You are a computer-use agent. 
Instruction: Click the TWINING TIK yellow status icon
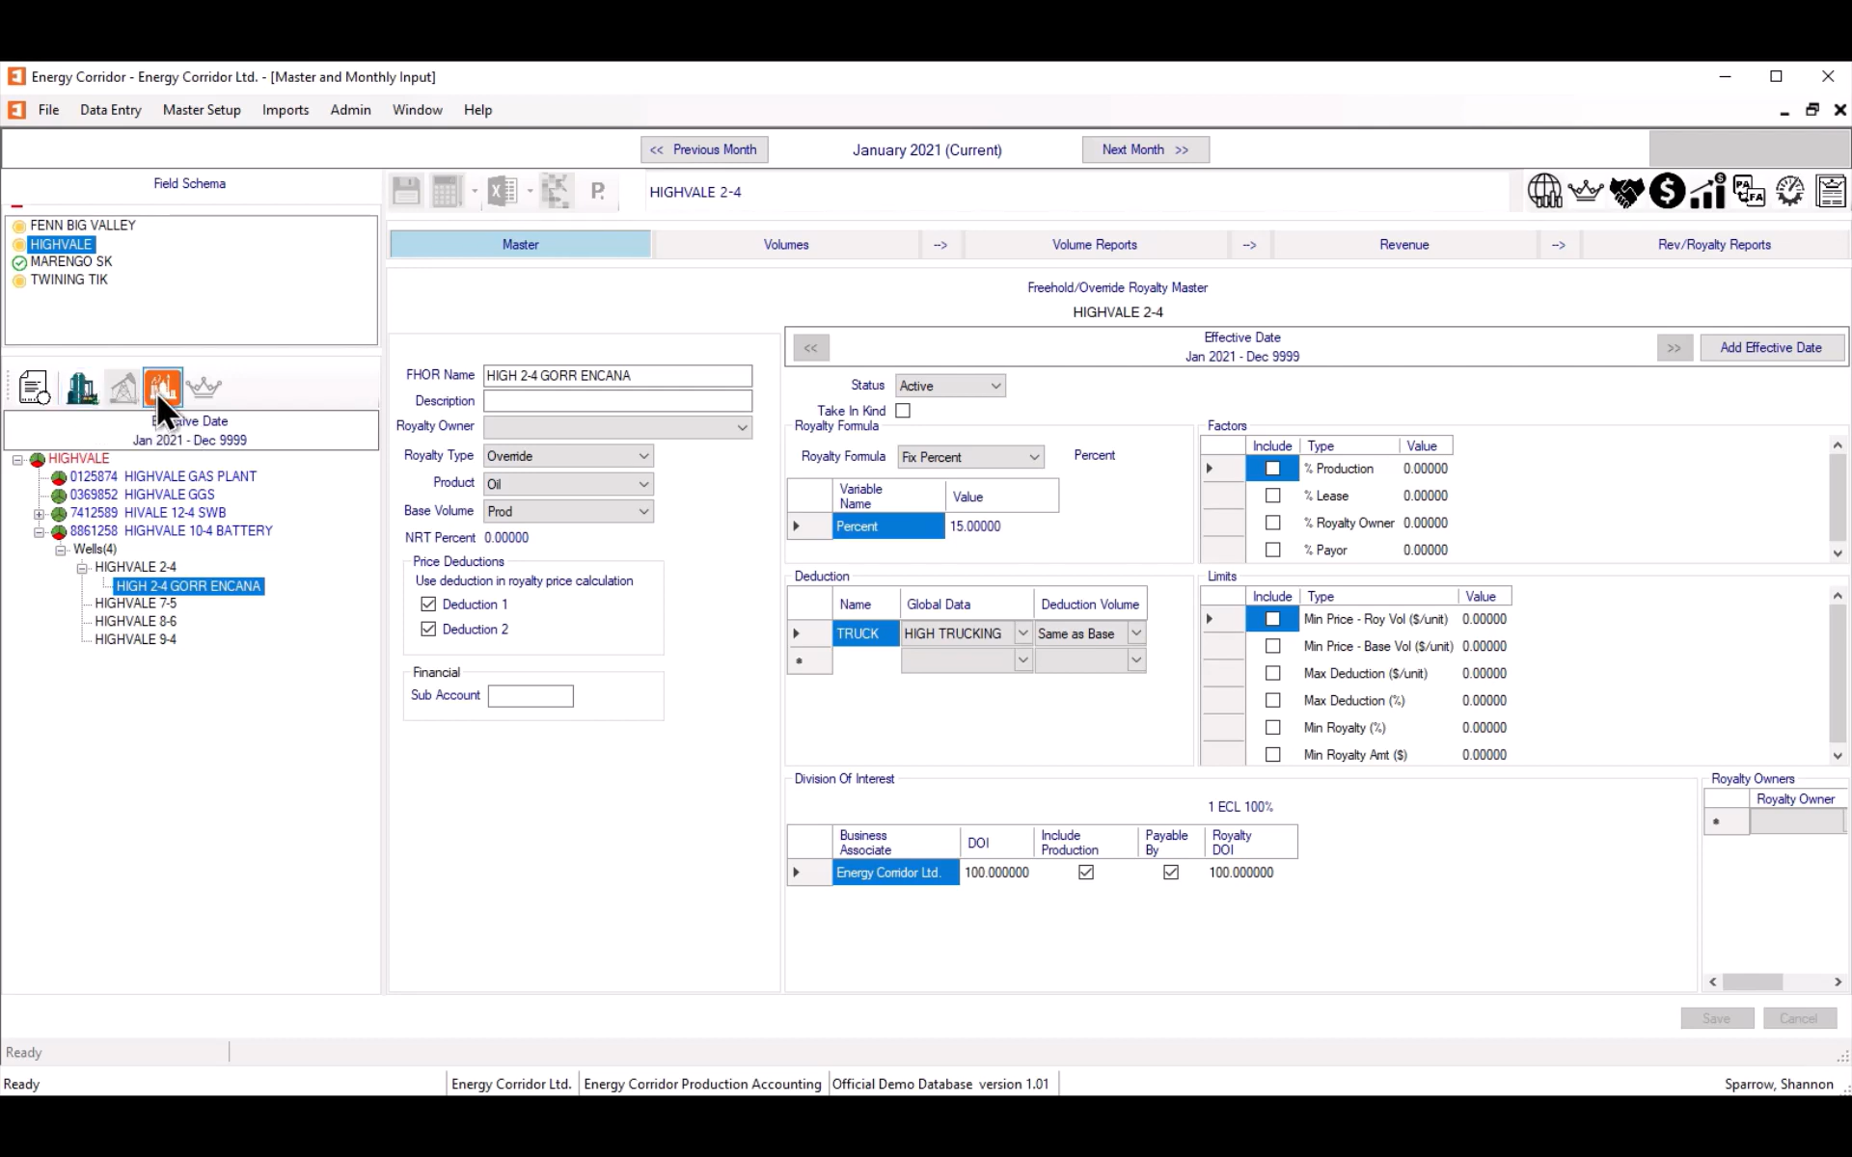pyautogui.click(x=19, y=281)
